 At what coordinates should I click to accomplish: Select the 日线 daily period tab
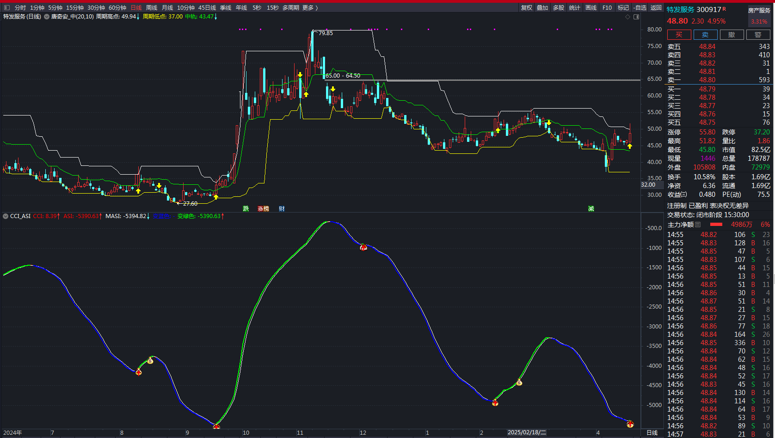[x=136, y=7]
